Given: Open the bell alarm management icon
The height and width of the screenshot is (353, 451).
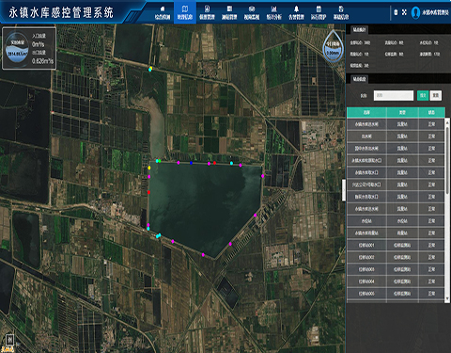Looking at the screenshot, I should click(x=296, y=12).
